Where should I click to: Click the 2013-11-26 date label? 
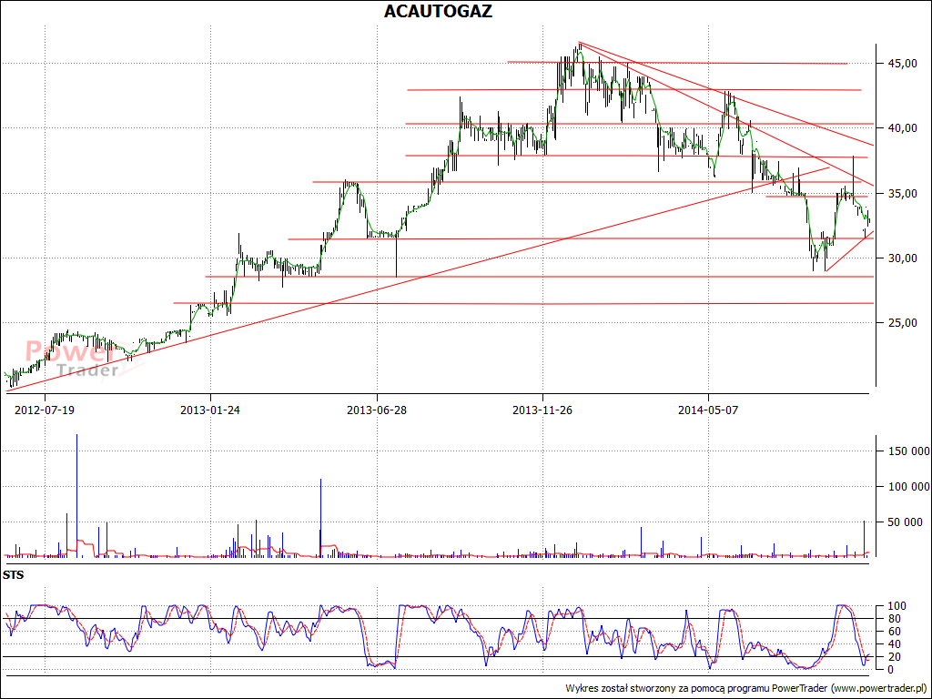click(542, 410)
